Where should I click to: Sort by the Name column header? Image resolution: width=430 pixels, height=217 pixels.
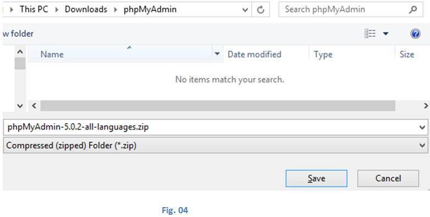tap(120, 54)
